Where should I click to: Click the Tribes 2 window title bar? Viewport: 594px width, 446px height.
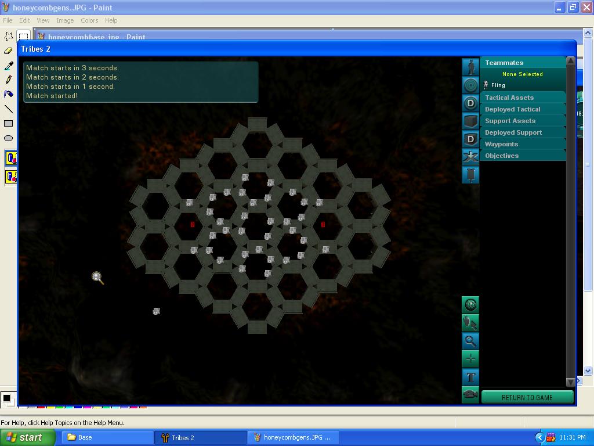coord(297,49)
